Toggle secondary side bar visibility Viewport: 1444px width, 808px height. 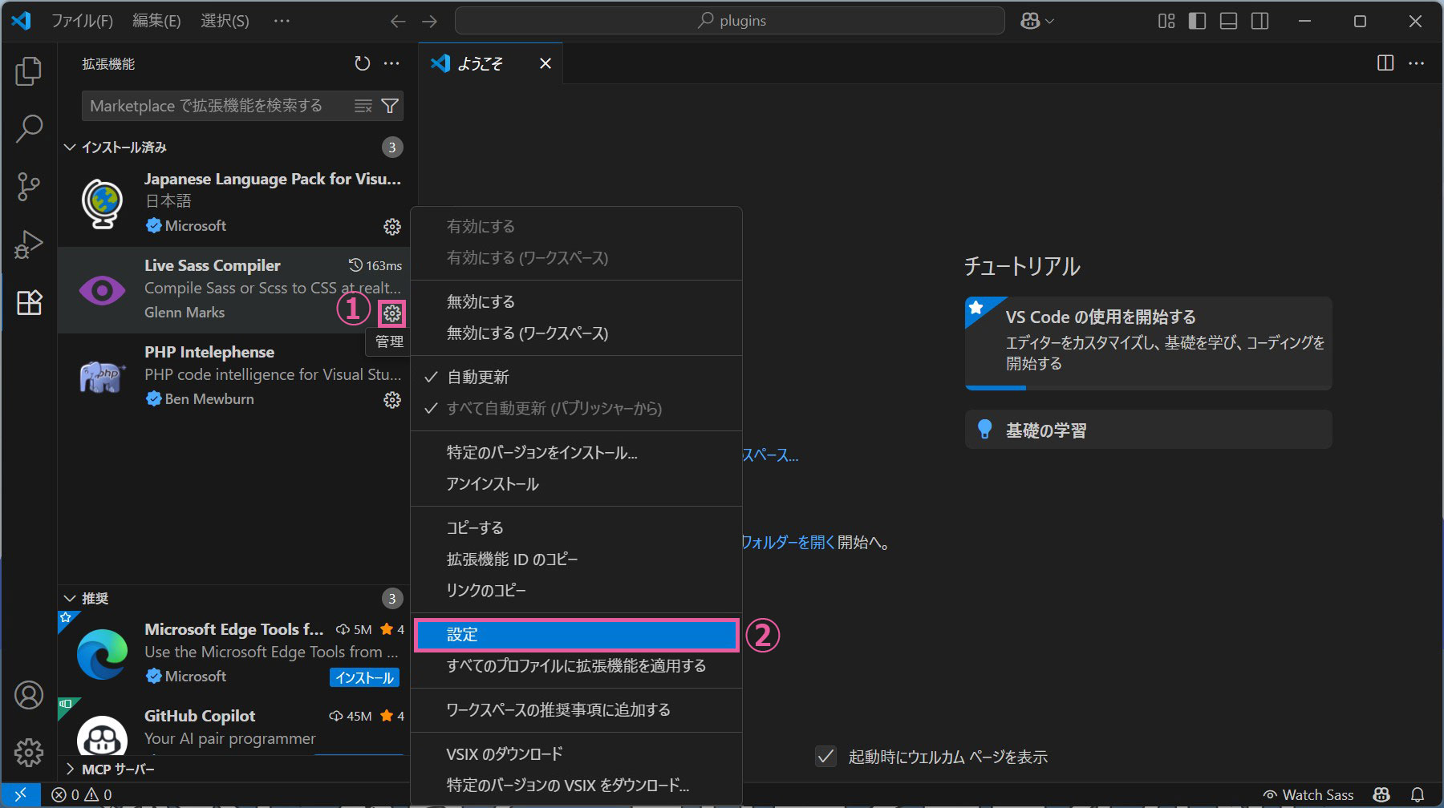pos(1260,22)
